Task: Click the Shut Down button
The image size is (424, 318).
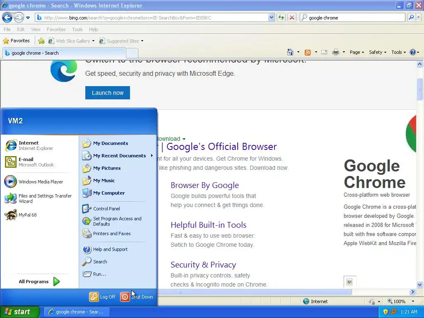Action: [137, 297]
